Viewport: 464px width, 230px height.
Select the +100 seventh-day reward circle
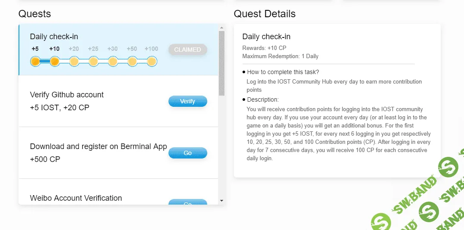tap(152, 62)
